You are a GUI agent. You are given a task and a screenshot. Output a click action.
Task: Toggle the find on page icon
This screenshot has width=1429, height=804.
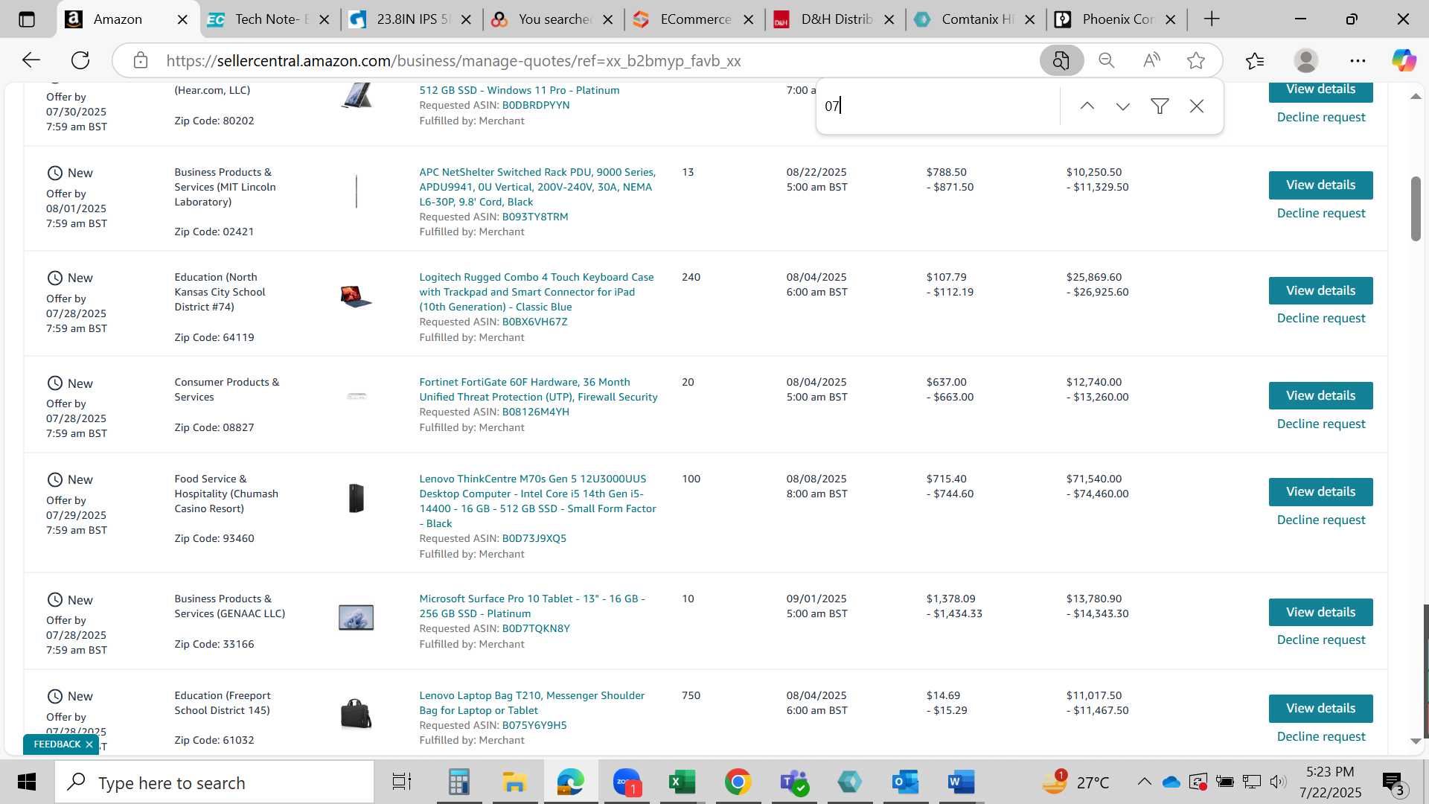point(1061,60)
